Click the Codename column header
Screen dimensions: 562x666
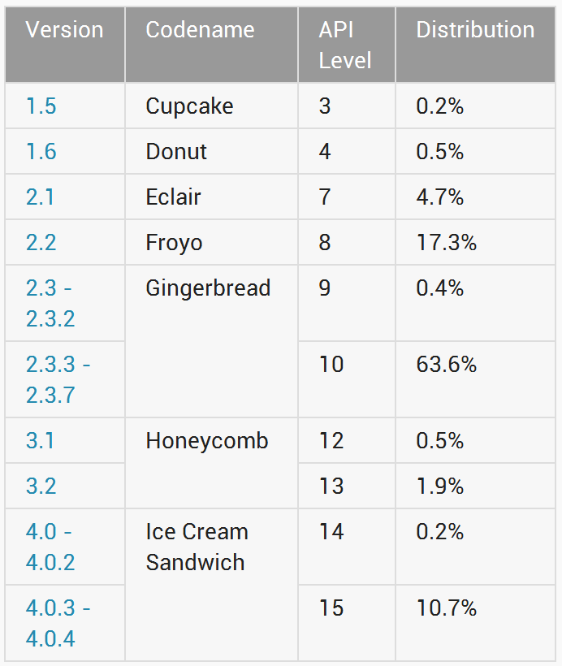[200, 30]
